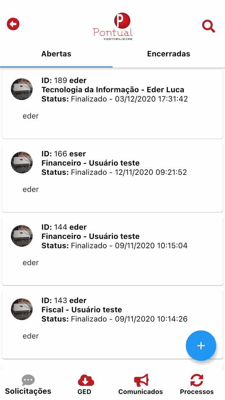
Task: Open the Fiscal - Usuário teste request
Action: click(x=82, y=310)
